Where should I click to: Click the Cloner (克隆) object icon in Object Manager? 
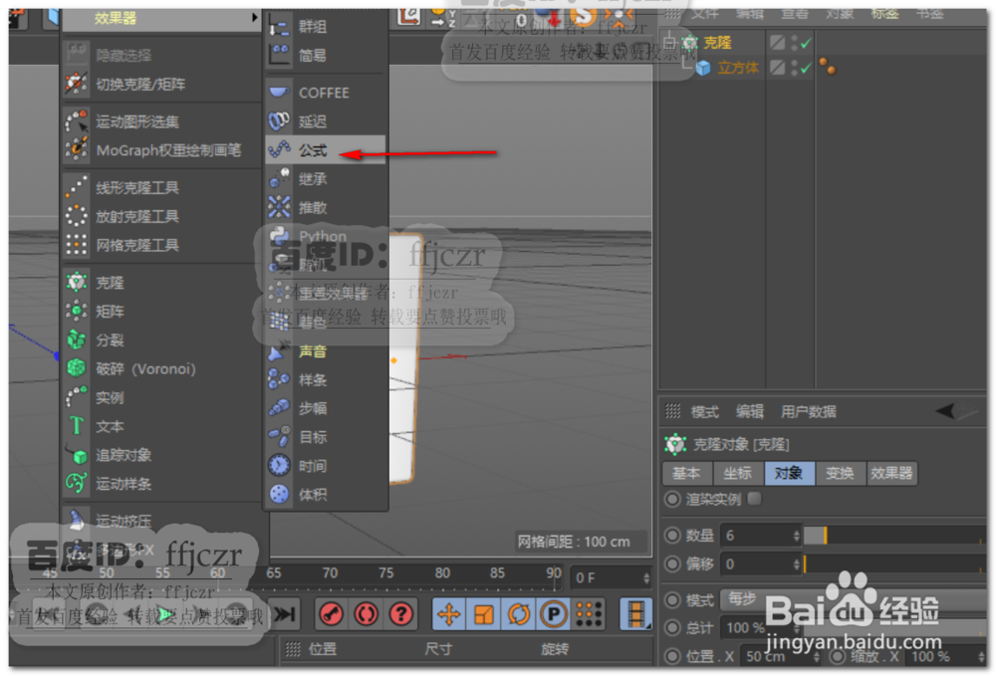tap(689, 42)
